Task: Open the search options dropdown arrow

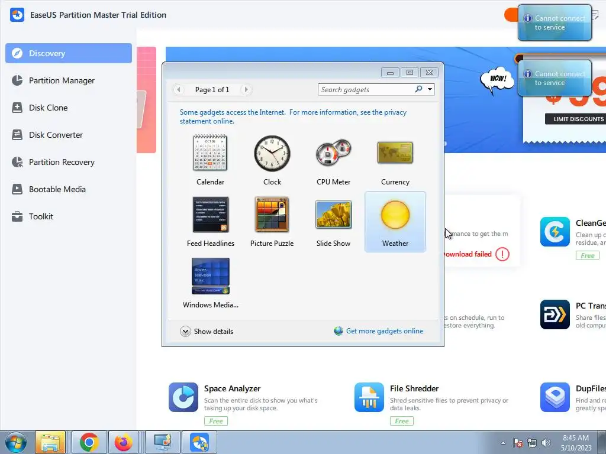Action: click(x=430, y=89)
